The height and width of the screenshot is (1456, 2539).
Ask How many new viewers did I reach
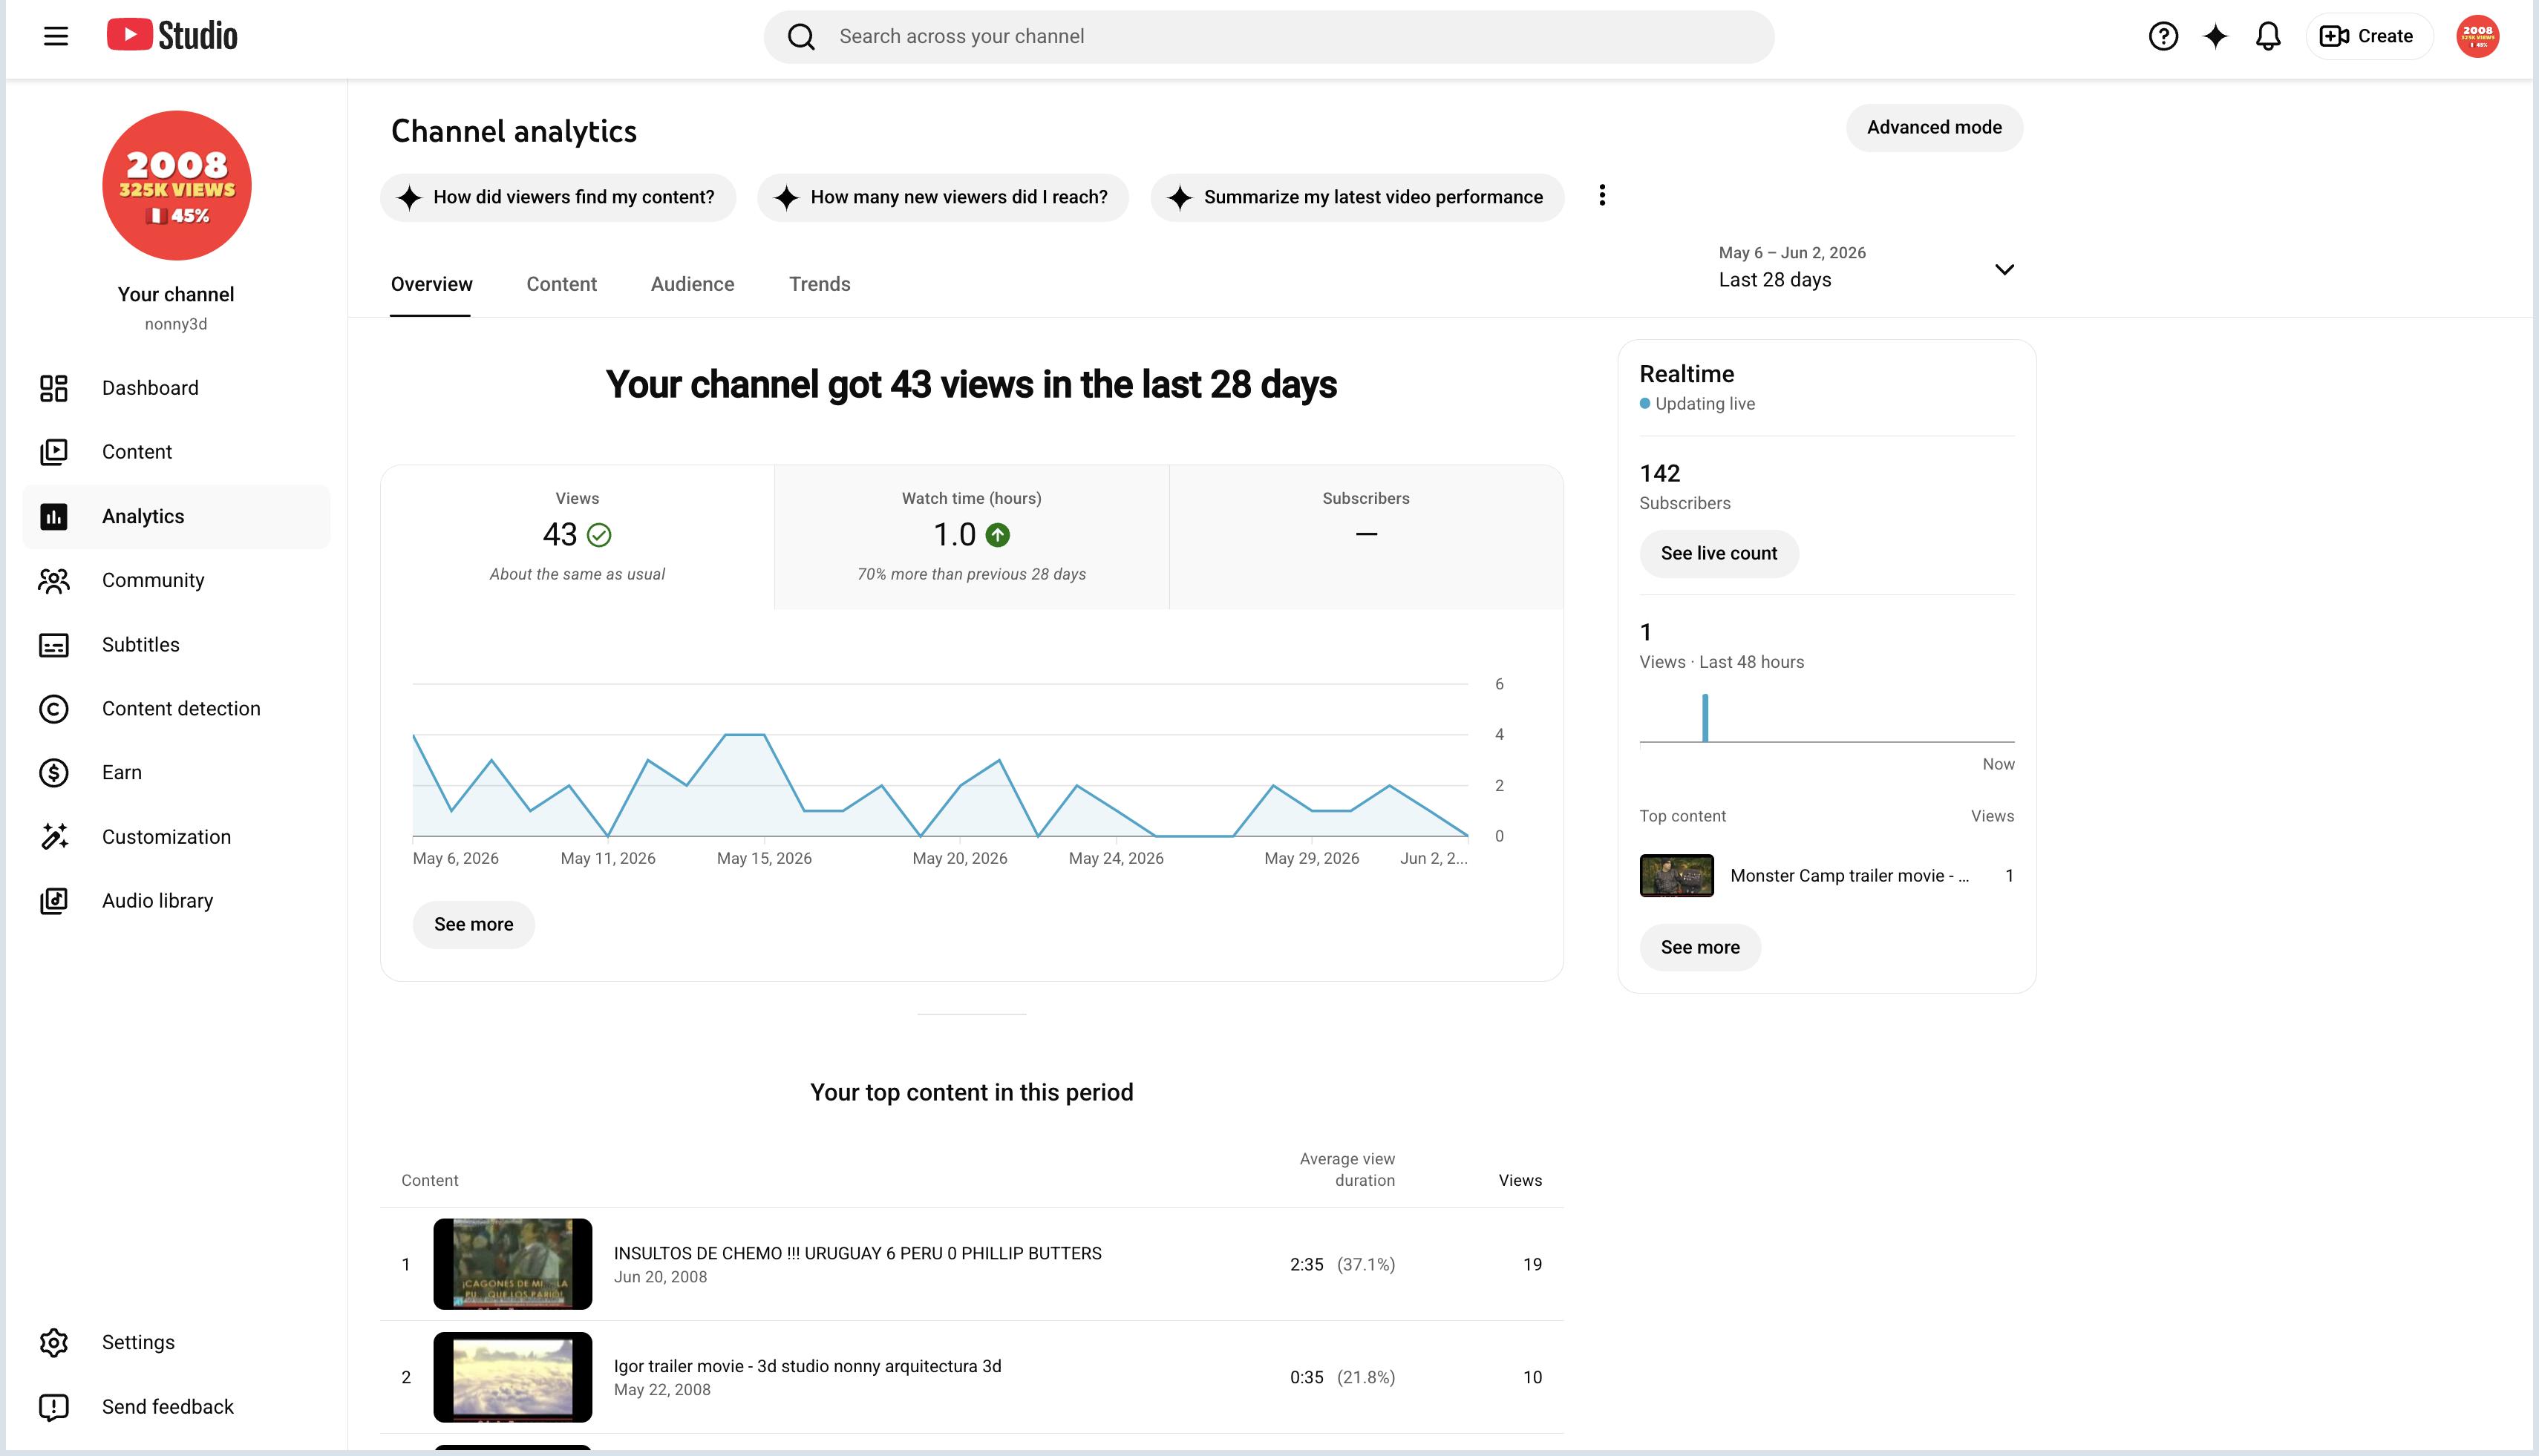click(x=942, y=197)
